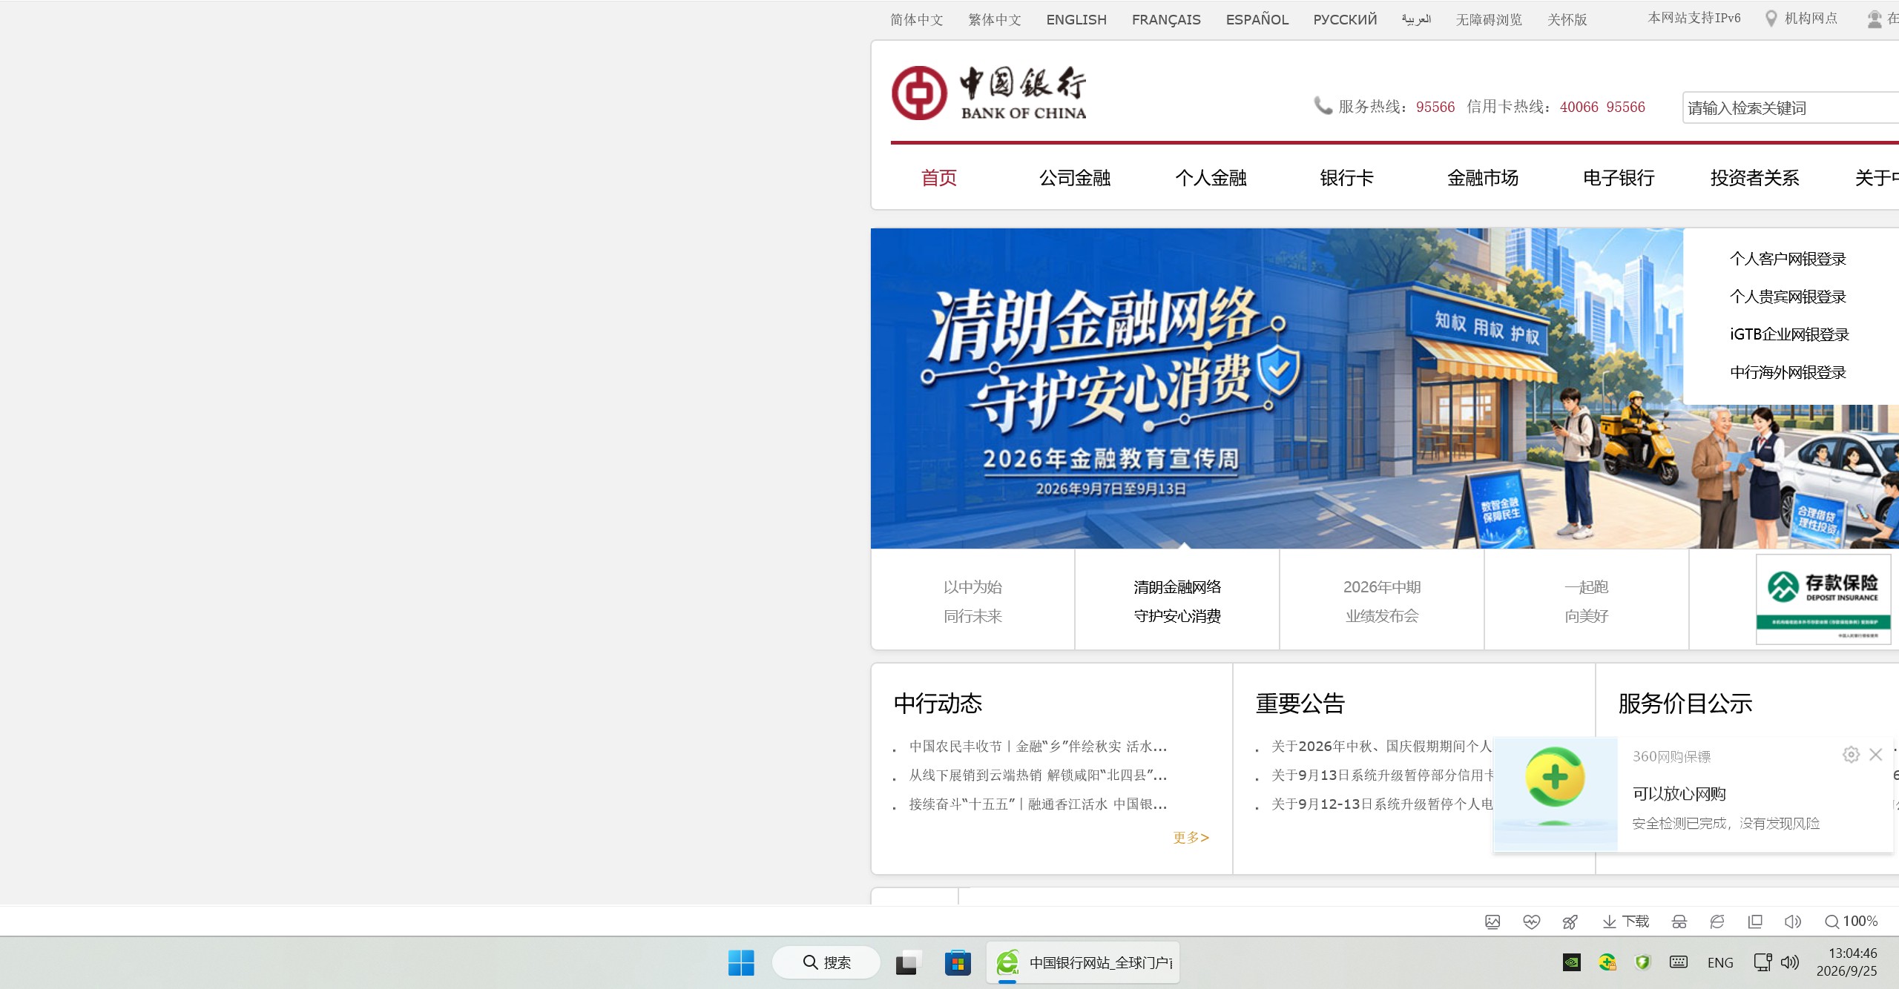This screenshot has width=1899, height=989.
Task: Click the taskbar 搜索 search box
Action: pos(826,962)
